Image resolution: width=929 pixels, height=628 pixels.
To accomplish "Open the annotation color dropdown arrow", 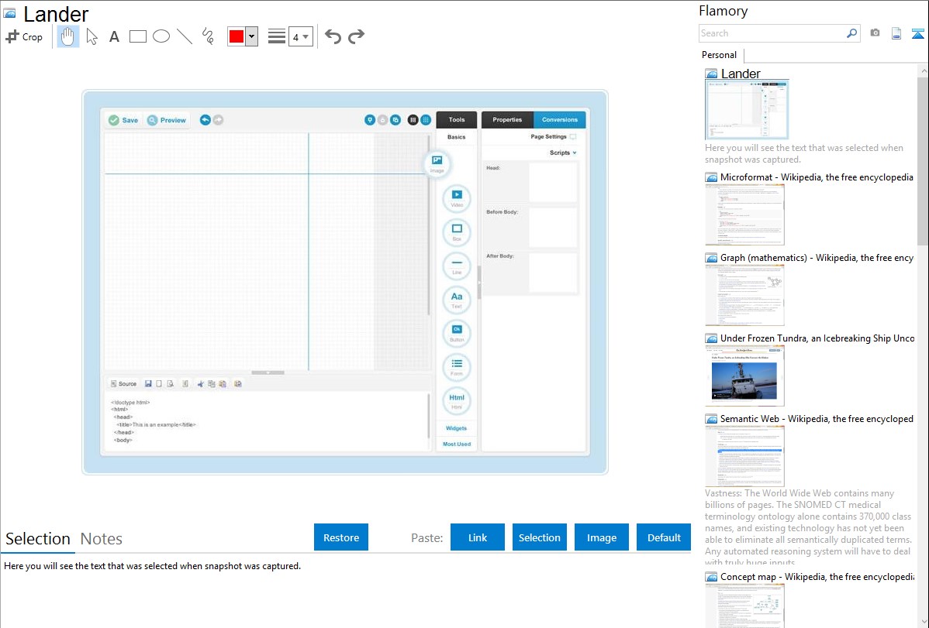I will (x=252, y=36).
